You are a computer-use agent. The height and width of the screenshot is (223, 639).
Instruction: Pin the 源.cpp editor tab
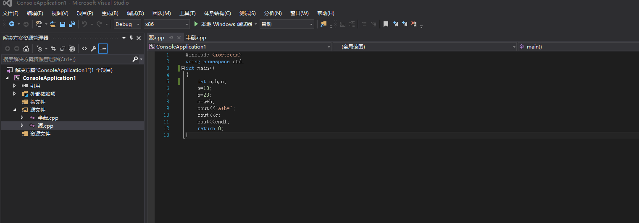(x=171, y=38)
